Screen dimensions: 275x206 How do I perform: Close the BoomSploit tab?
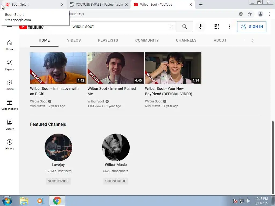point(62,5)
